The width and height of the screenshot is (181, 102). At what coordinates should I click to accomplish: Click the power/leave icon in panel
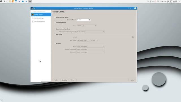point(7,1)
